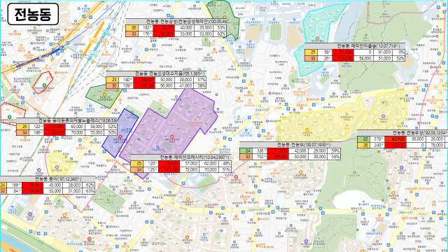This screenshot has width=448, height=252.
Task: Click the 62,000 cell in 전농우성 table
Action: coord(395,139)
